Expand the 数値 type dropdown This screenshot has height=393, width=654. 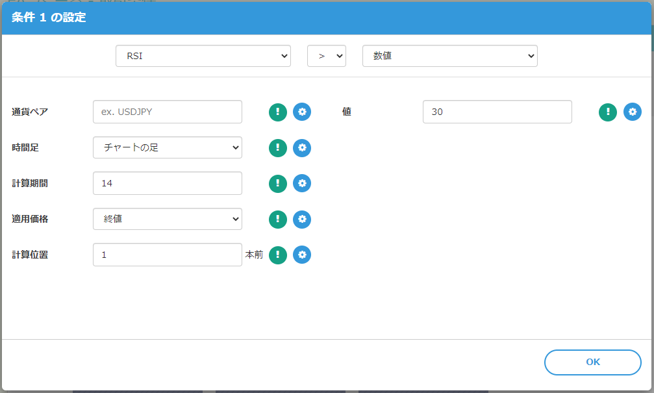click(449, 56)
